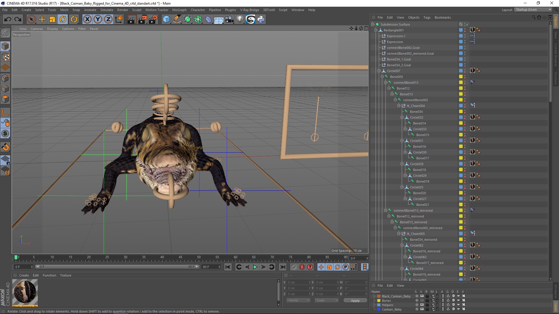Open the World coordinate dropdown
The width and height of the screenshot is (559, 314).
tap(298, 300)
